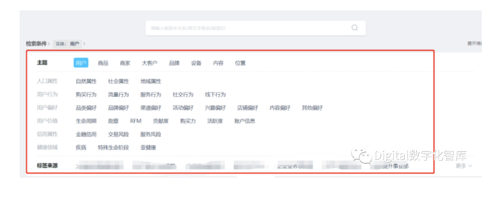Image resolution: width=503 pixels, height=199 pixels.
Task: Select the 贡献度 category
Action: [161, 121]
